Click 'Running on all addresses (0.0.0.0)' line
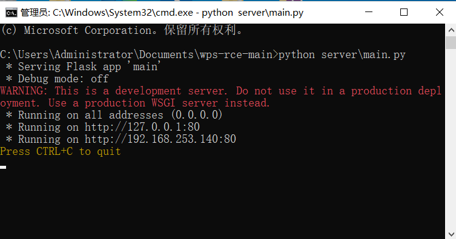Viewport: 456px width, 239px height. pos(114,115)
